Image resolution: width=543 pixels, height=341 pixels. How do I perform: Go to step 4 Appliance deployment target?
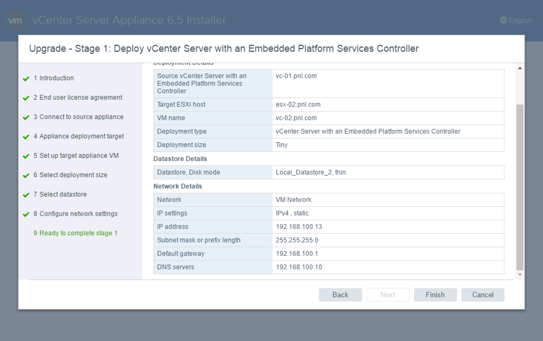coord(79,136)
